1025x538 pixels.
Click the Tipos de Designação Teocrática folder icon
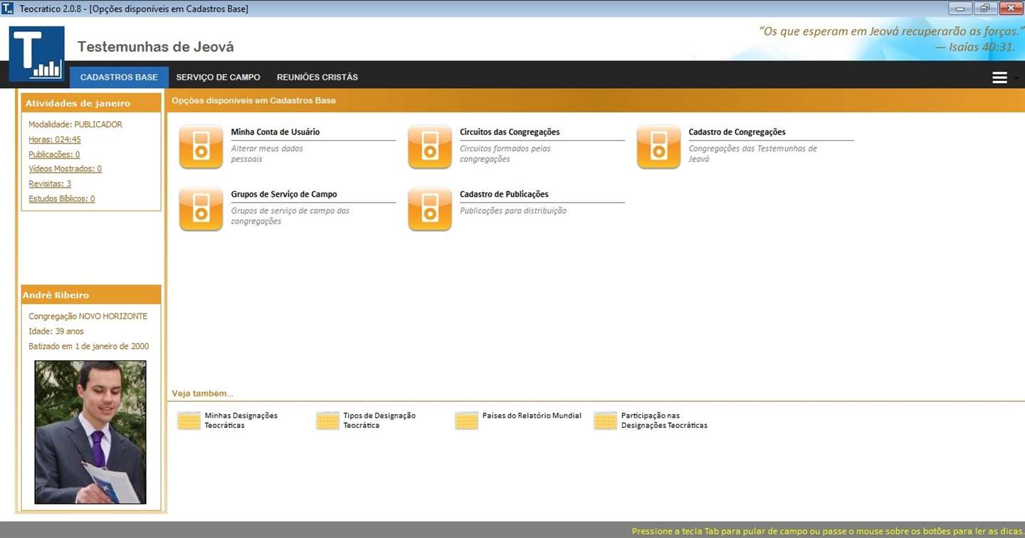tap(327, 421)
